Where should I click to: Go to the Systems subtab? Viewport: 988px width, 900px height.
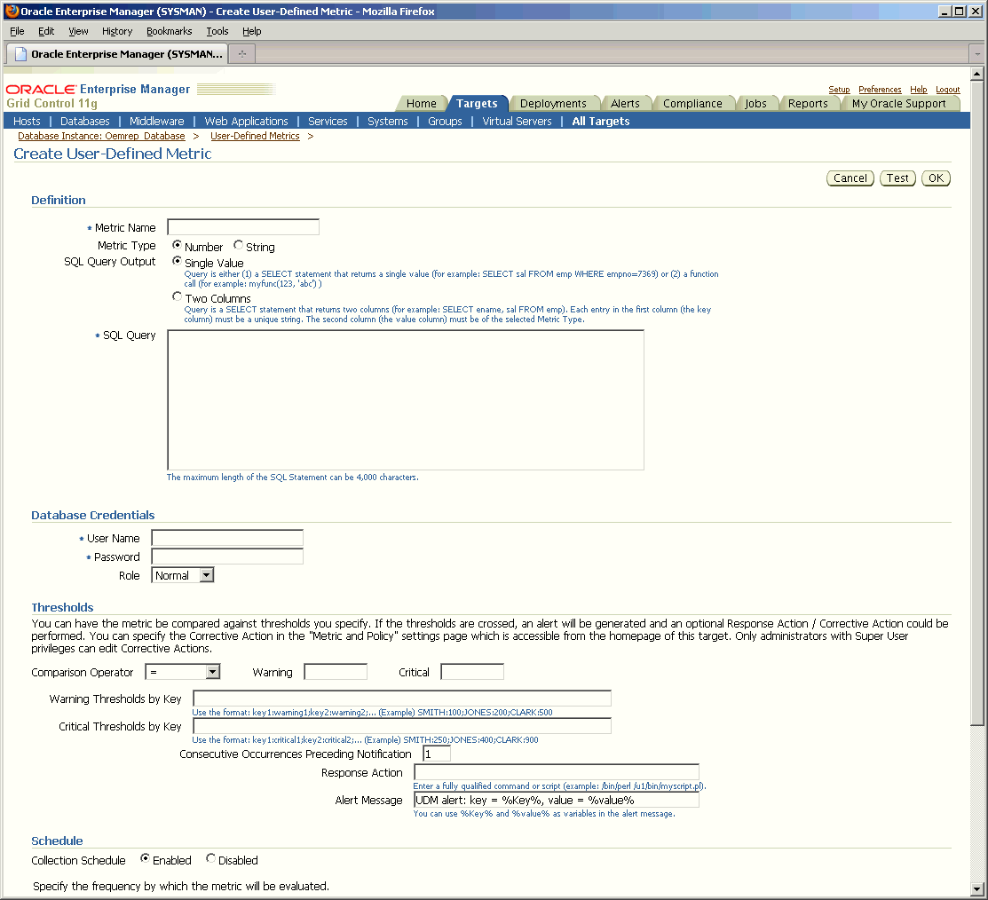(388, 121)
